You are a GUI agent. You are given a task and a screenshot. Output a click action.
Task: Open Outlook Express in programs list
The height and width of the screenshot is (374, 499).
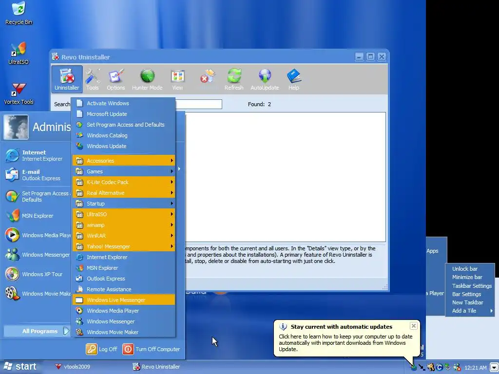point(124,278)
